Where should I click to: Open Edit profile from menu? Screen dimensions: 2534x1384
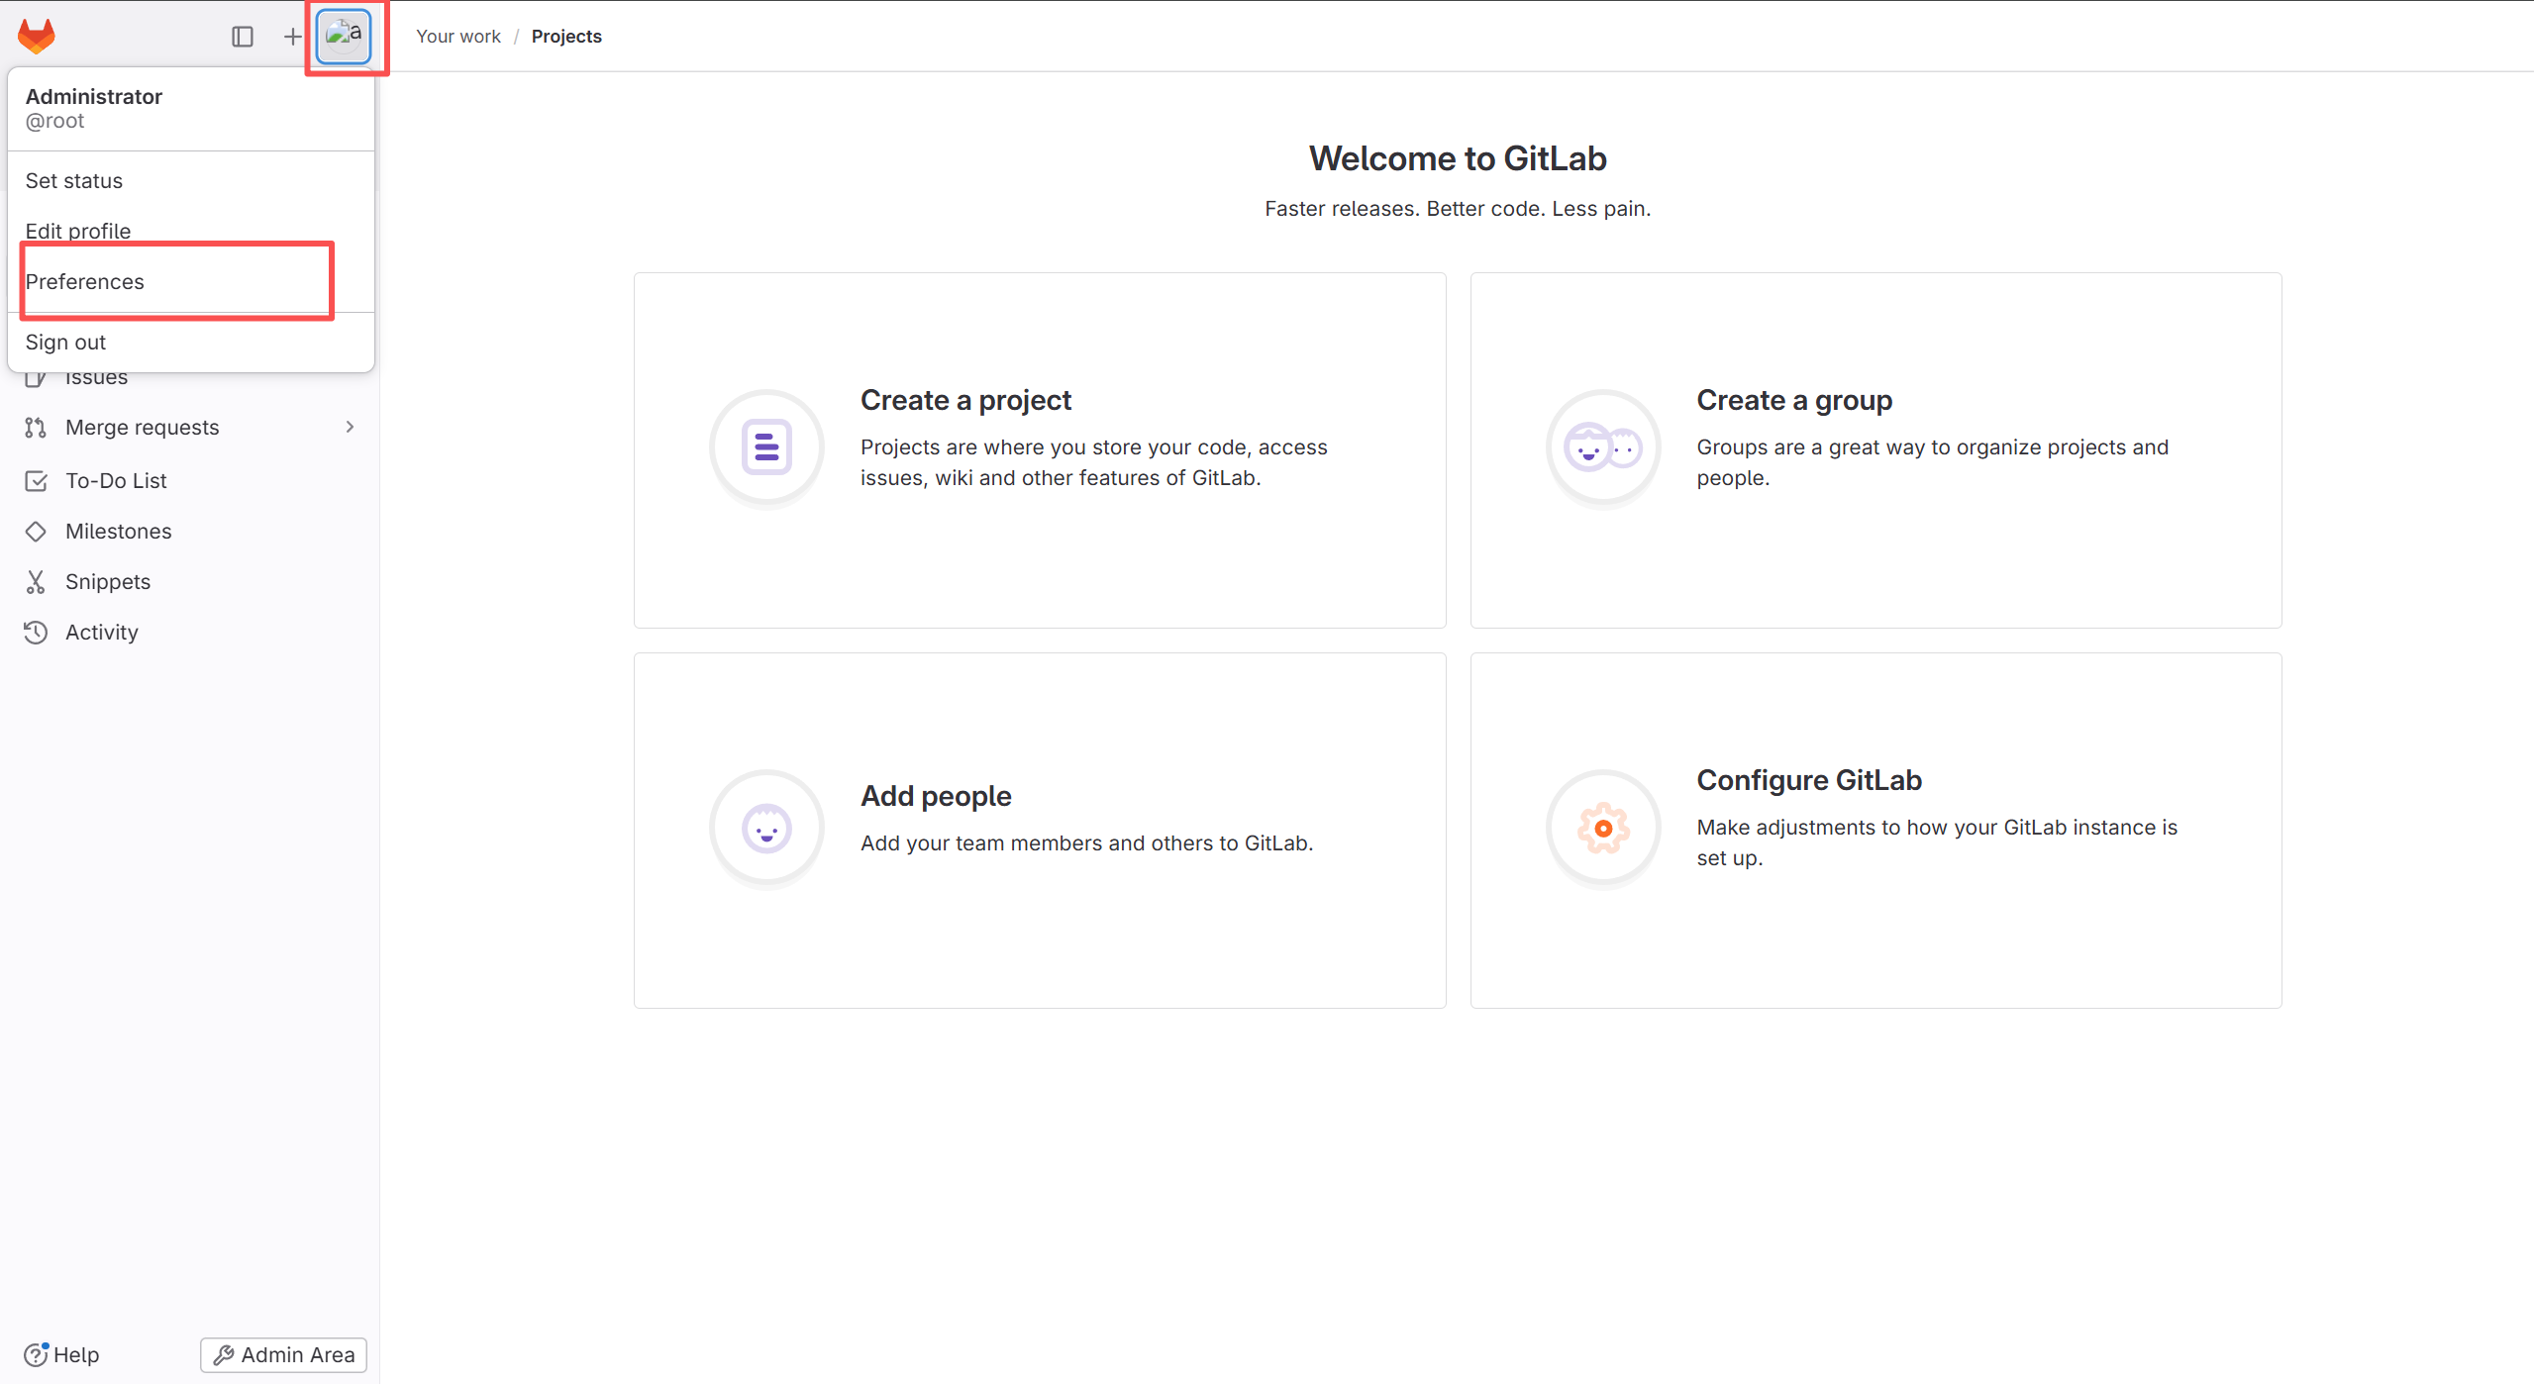tap(78, 231)
